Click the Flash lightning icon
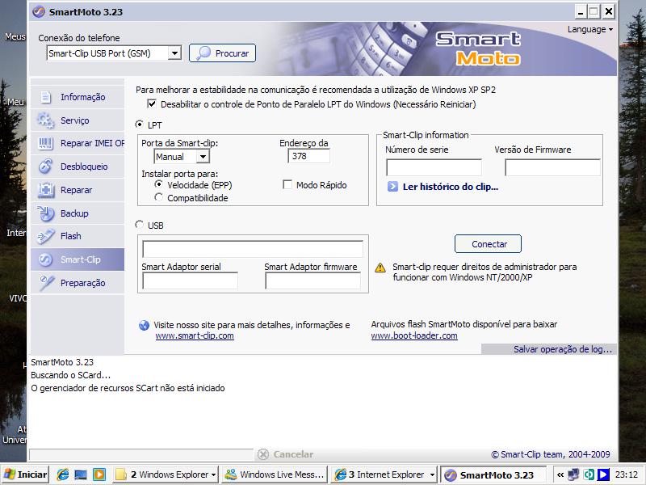646x485 pixels. 45,236
